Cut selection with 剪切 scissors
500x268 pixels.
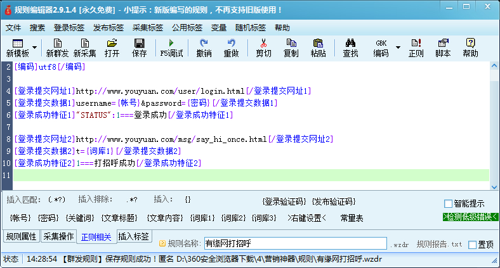[x=263, y=43]
